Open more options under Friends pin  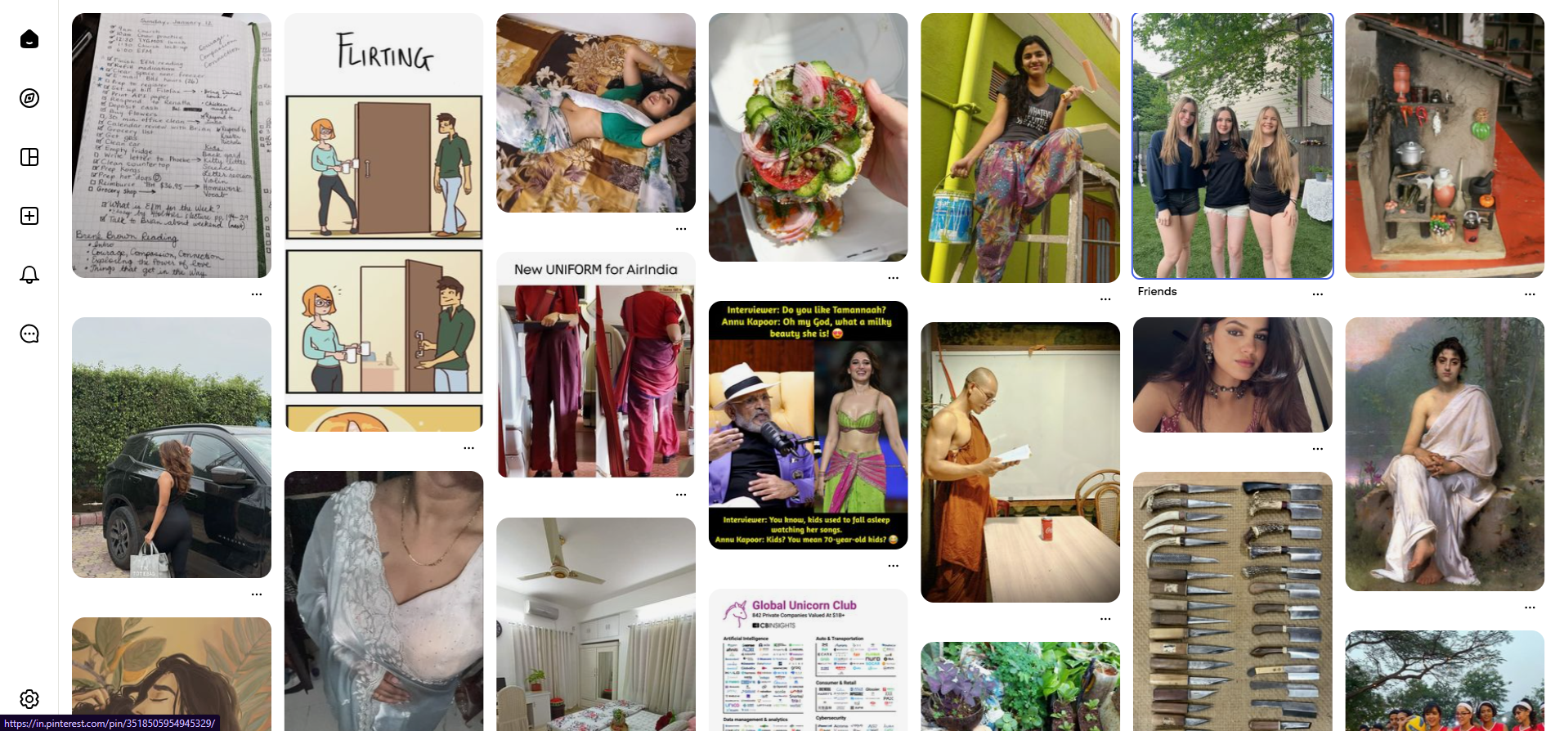tap(1317, 294)
